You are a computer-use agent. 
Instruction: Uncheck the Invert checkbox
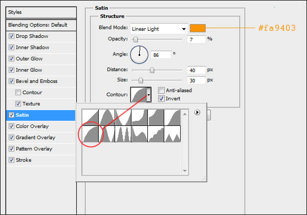pos(161,99)
